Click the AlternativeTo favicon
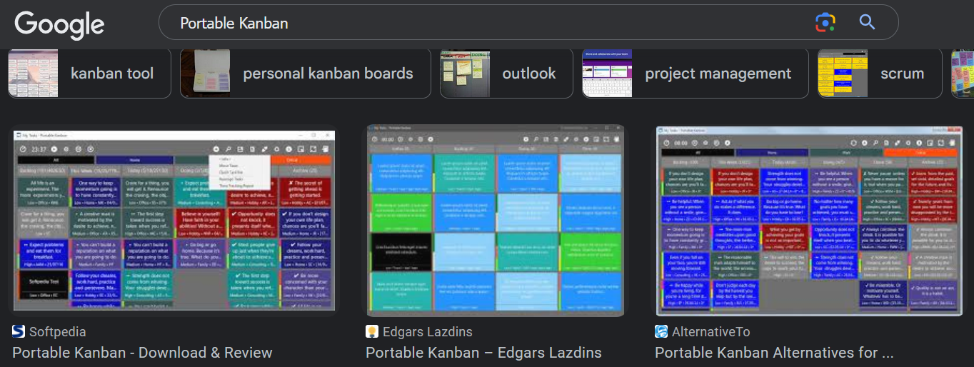This screenshot has width=974, height=367. (x=661, y=331)
